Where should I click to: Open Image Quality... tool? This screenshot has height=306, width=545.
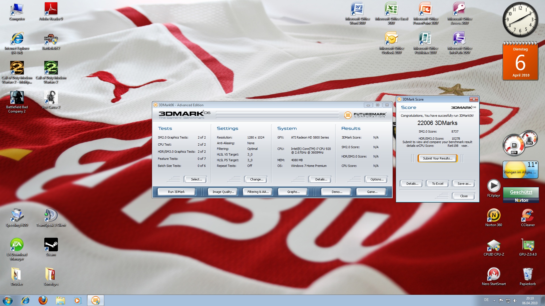tap(223, 192)
